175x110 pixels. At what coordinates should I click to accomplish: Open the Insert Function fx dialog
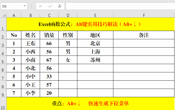click(x=60, y=6)
